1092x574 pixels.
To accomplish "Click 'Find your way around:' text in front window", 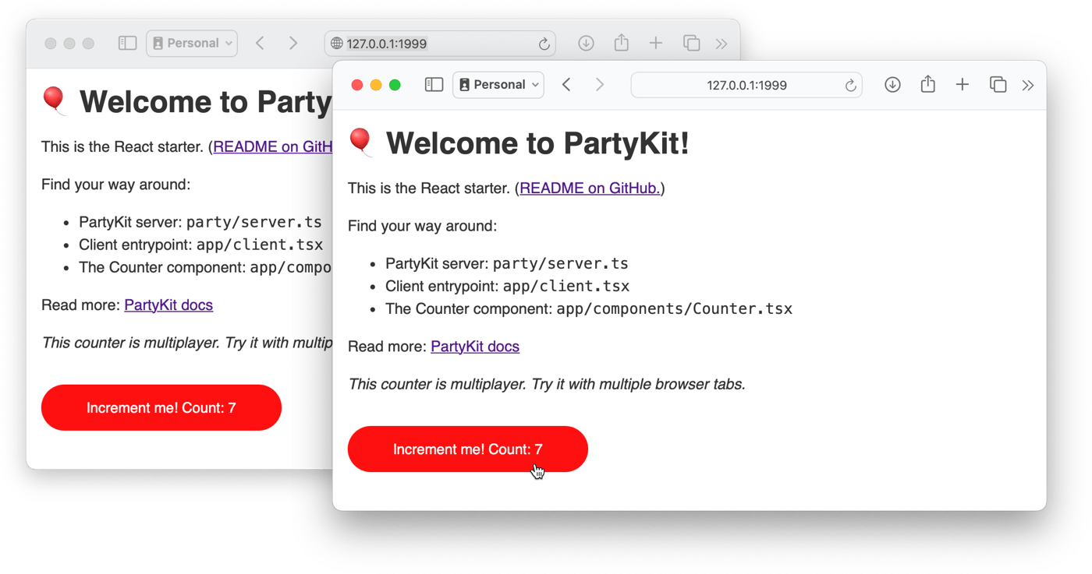I will tap(422, 227).
